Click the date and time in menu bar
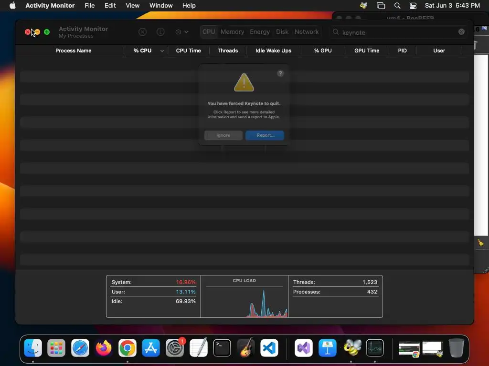 (452, 6)
